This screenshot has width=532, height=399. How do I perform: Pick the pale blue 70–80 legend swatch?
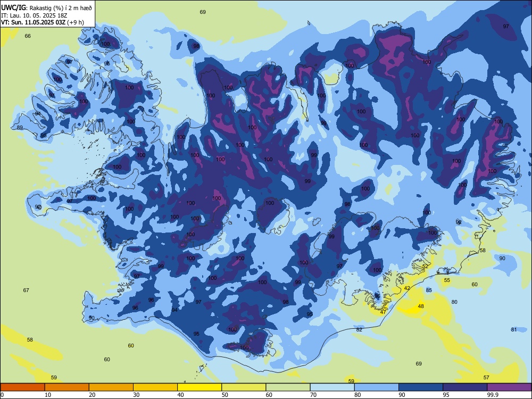click(x=332, y=387)
